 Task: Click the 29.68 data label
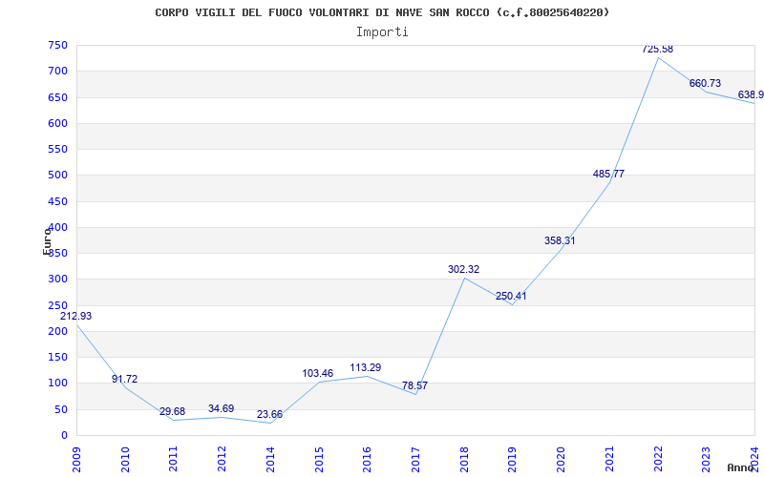[173, 411]
